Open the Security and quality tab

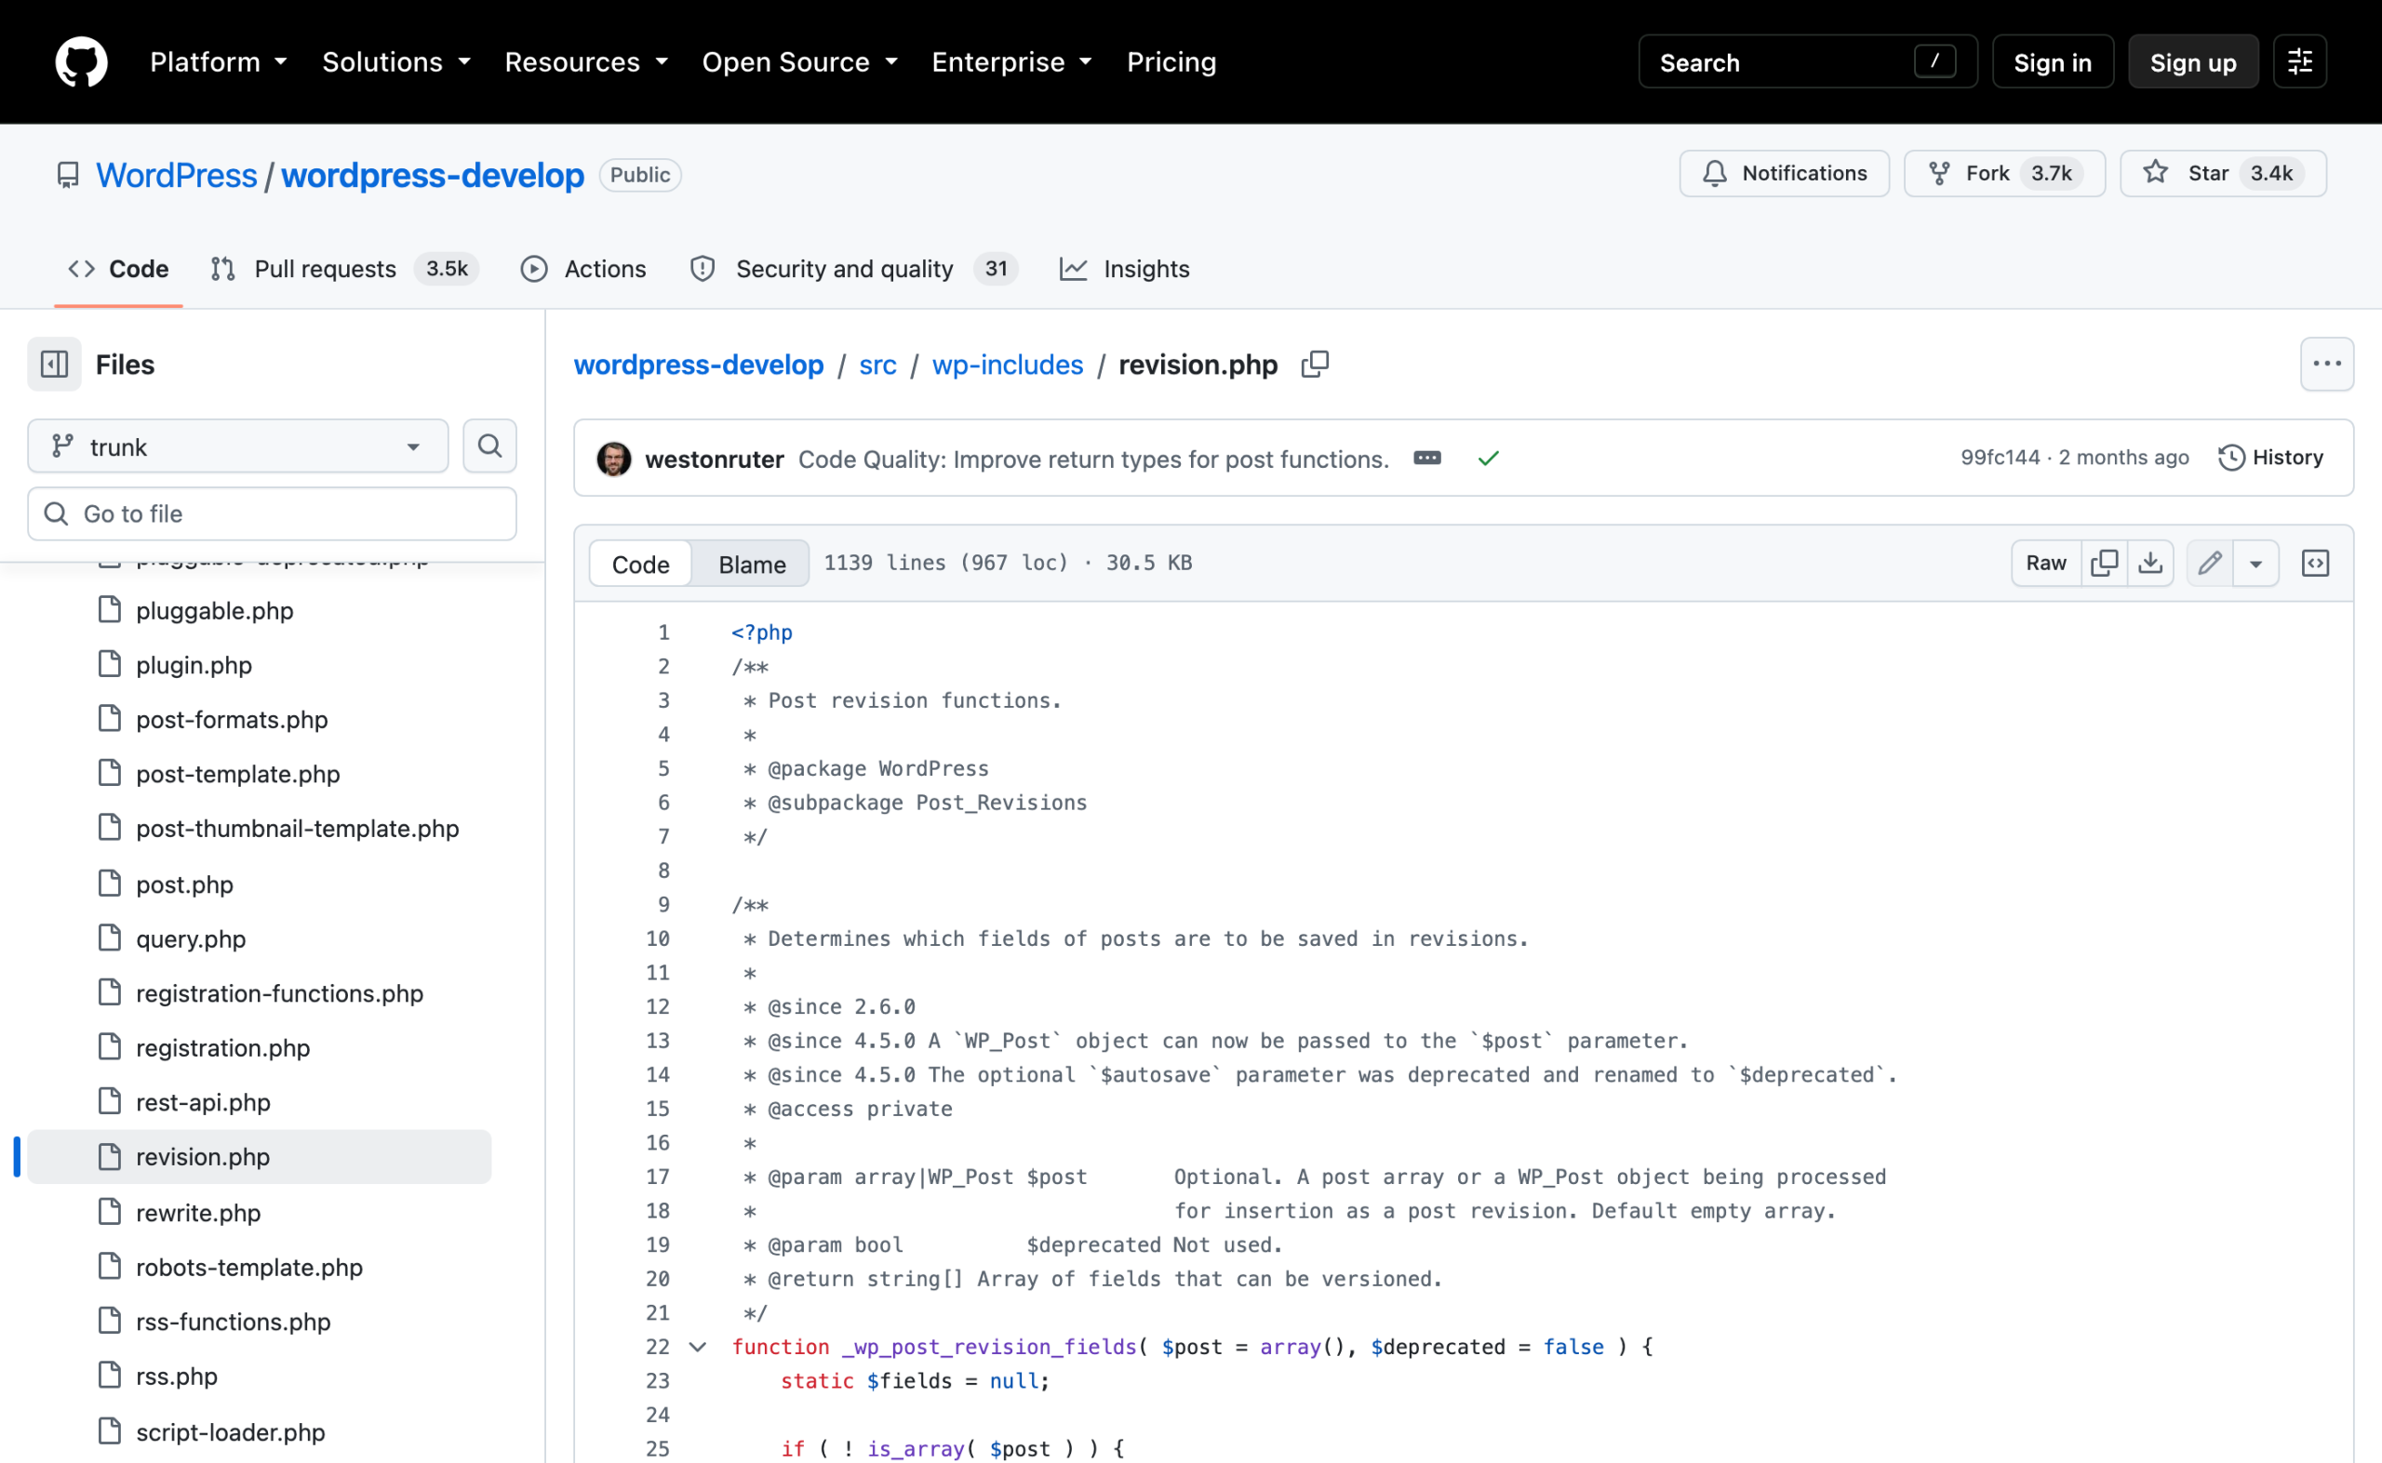(x=852, y=269)
